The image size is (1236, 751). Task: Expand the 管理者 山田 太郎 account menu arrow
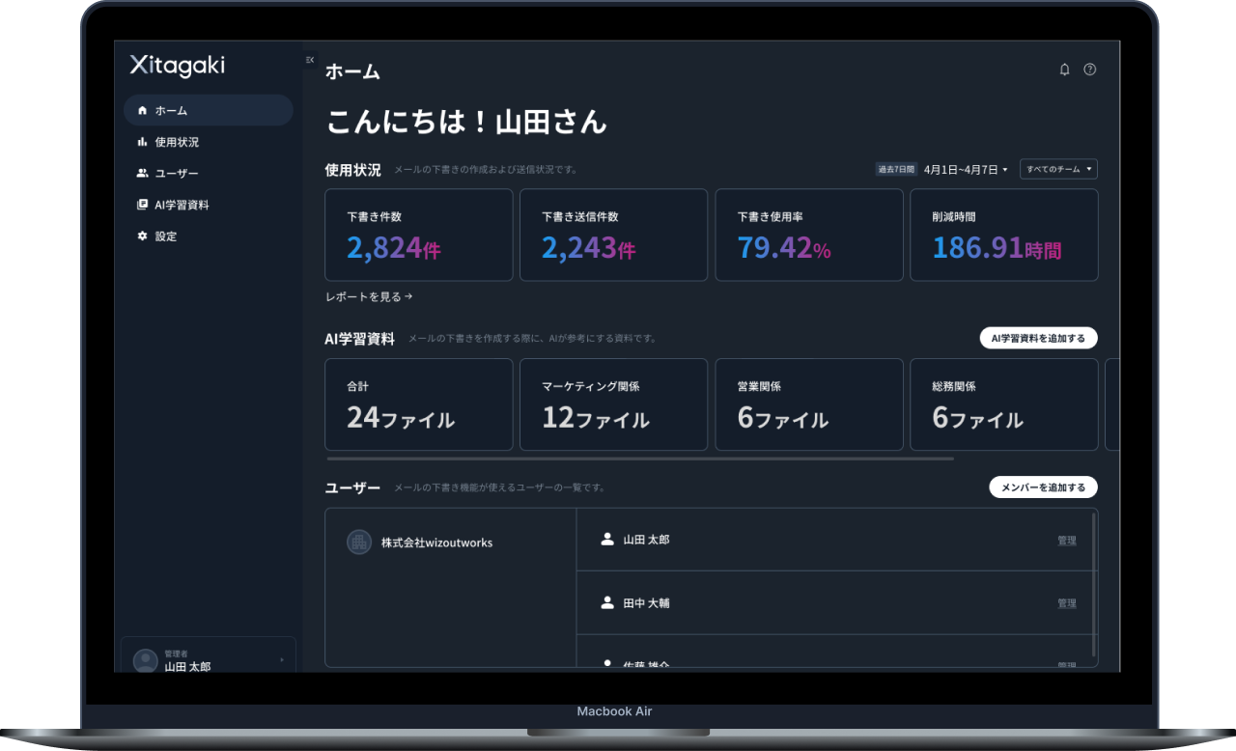(x=282, y=660)
